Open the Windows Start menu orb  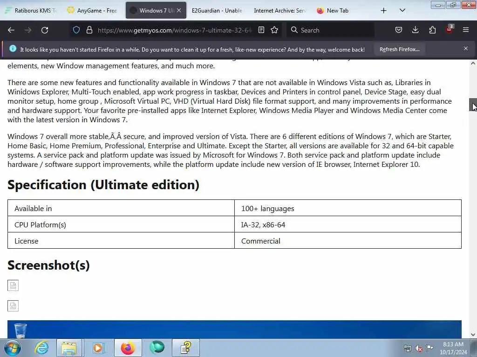coord(13,348)
